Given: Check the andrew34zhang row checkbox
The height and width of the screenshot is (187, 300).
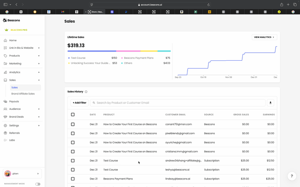Looking at the screenshot, I should 73,161.
